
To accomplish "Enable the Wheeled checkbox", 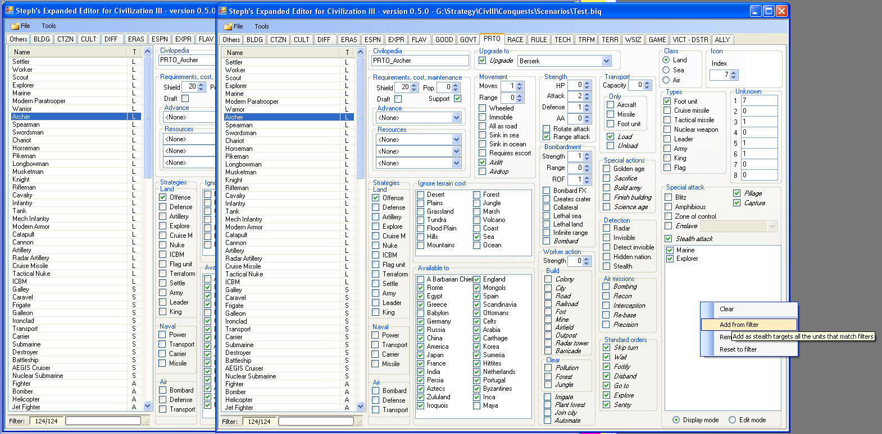I will [483, 108].
